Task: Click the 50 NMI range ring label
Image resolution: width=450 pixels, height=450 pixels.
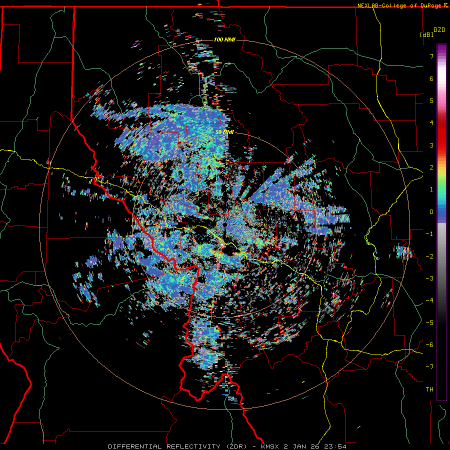Action: (224, 132)
